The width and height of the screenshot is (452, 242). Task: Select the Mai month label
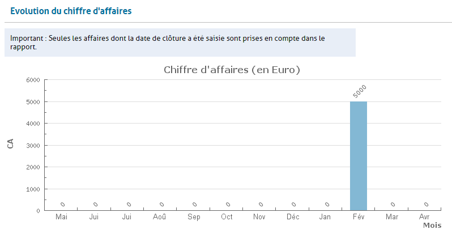pyautogui.click(x=61, y=217)
